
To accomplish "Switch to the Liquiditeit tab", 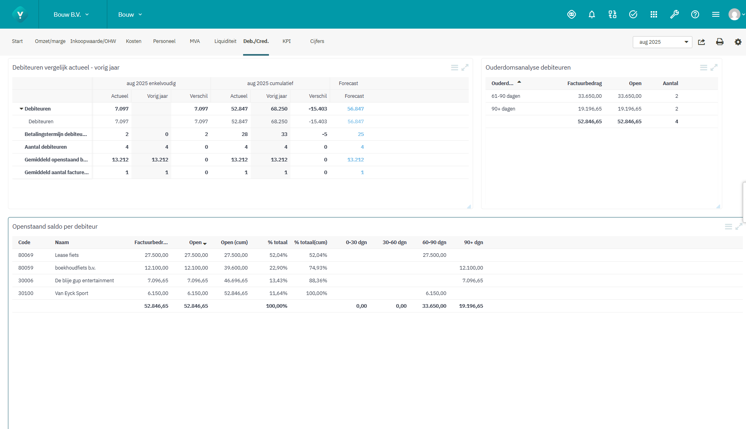I will [x=225, y=41].
